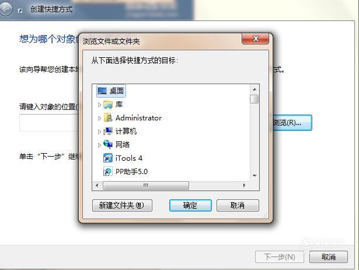Close the 浏览文件或文件夹 dialog

coord(256,39)
